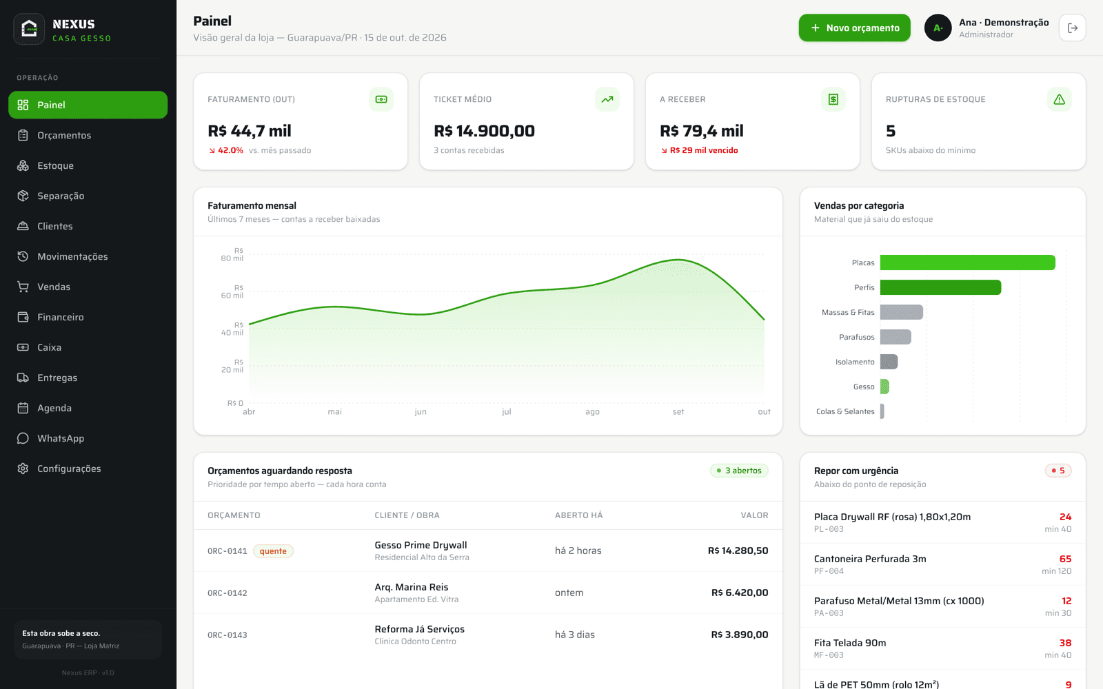The height and width of the screenshot is (689, 1103).
Task: Click the Estoque boxes icon in sidebar
Action: tap(23, 165)
